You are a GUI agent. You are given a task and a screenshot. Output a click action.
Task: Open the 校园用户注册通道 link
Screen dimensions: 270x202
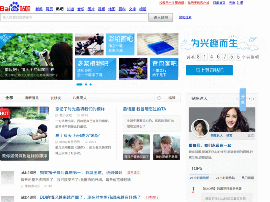[x=171, y=3]
